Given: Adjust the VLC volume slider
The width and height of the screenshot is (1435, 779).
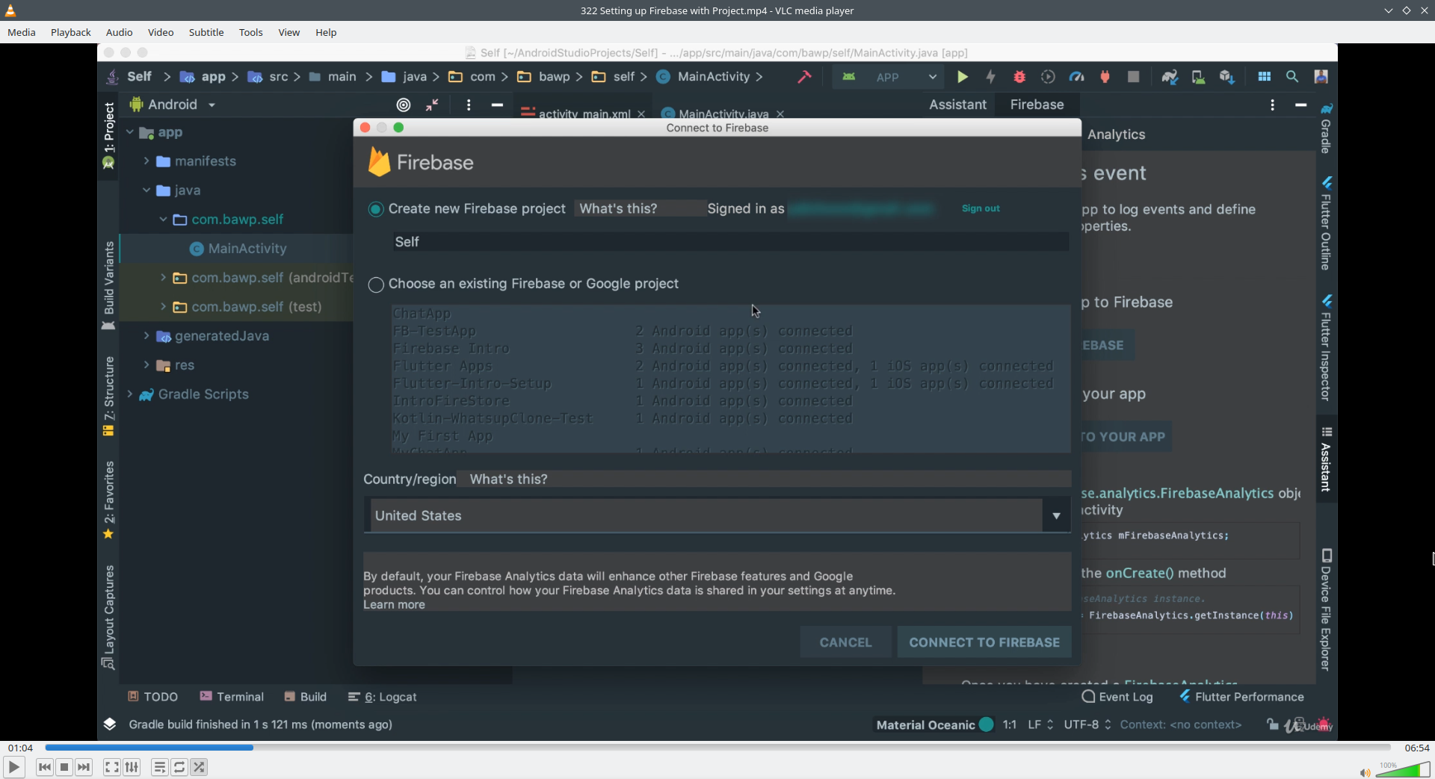Looking at the screenshot, I should (x=1403, y=770).
